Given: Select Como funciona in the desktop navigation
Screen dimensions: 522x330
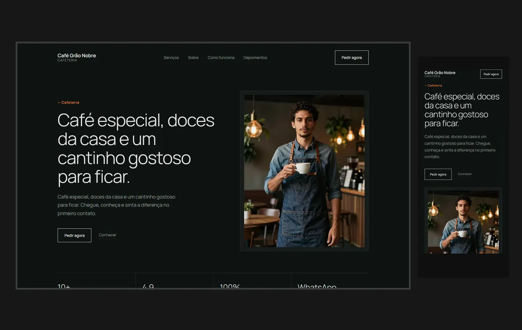Looking at the screenshot, I should coord(221,58).
